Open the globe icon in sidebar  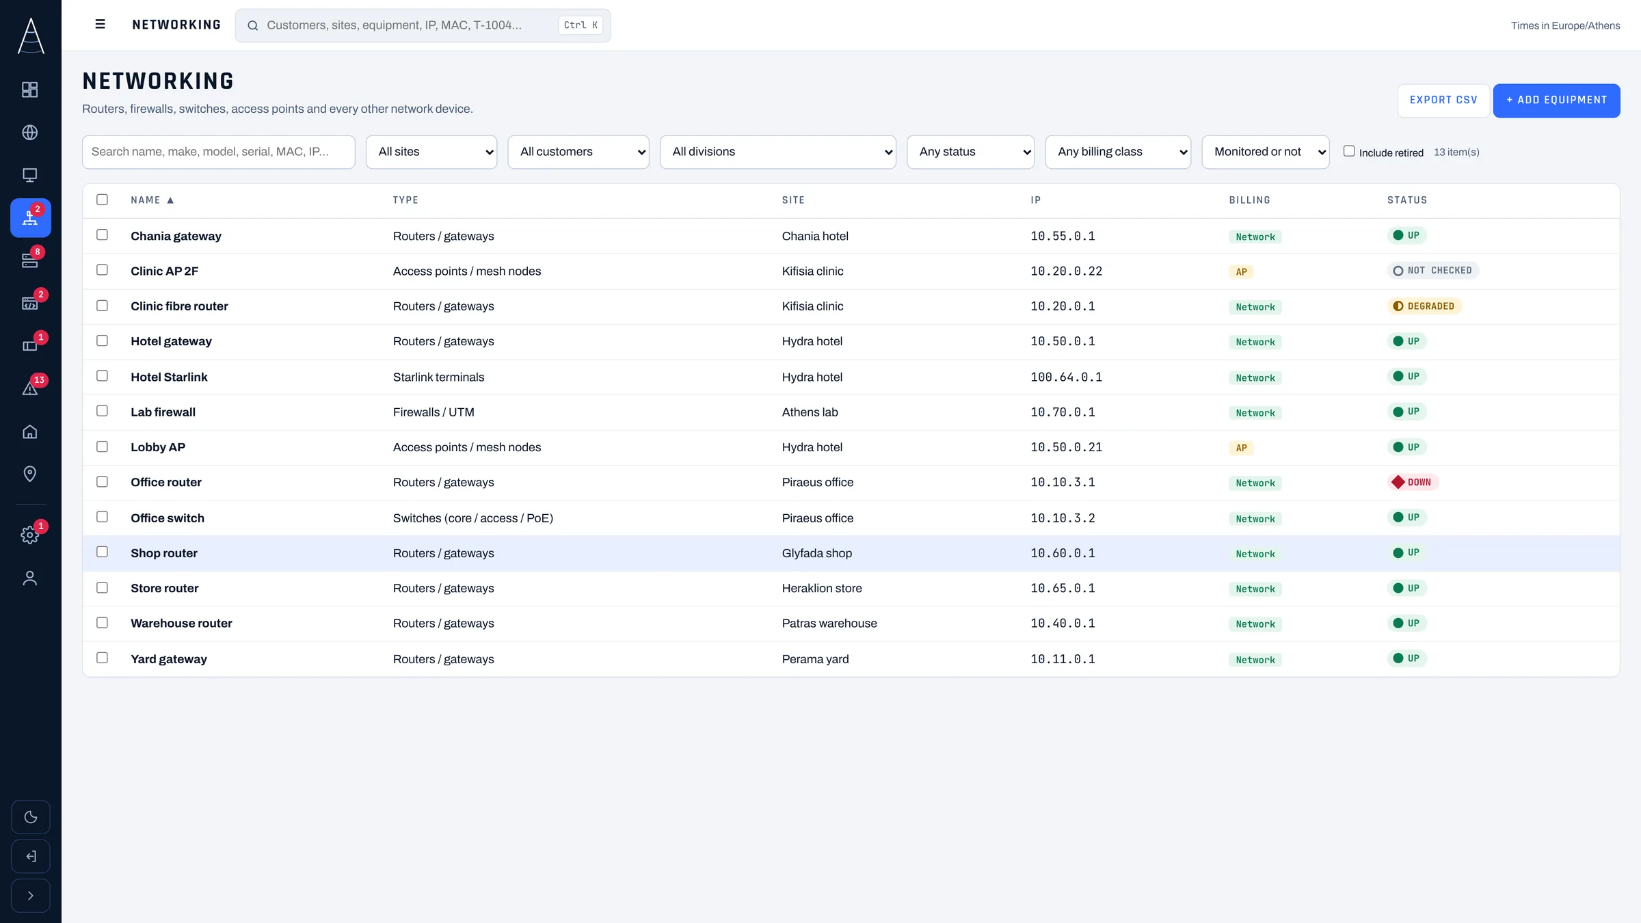click(30, 132)
